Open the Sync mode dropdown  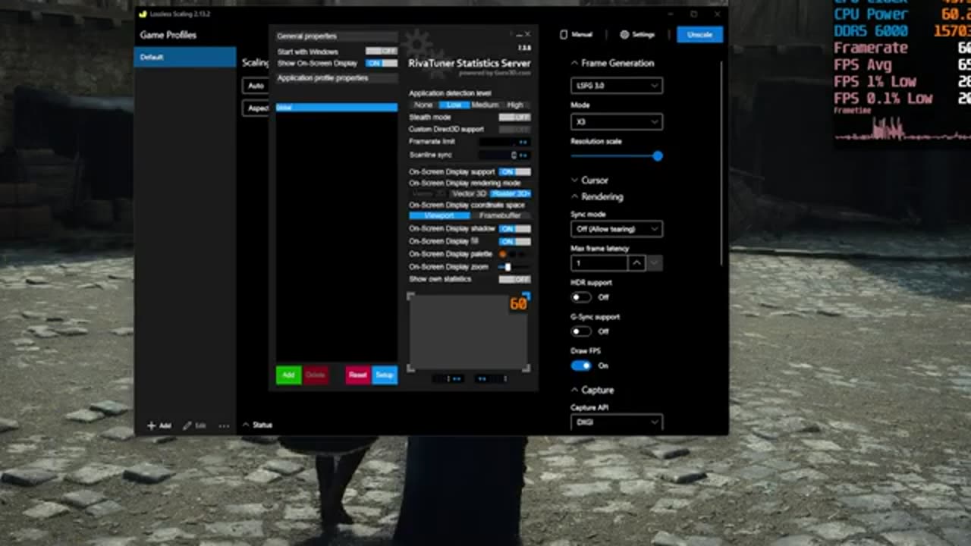point(616,228)
